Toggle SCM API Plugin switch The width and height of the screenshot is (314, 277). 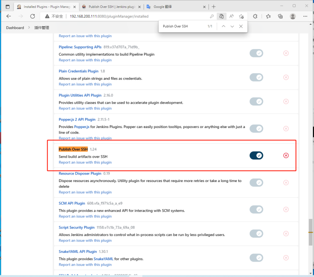point(256,210)
